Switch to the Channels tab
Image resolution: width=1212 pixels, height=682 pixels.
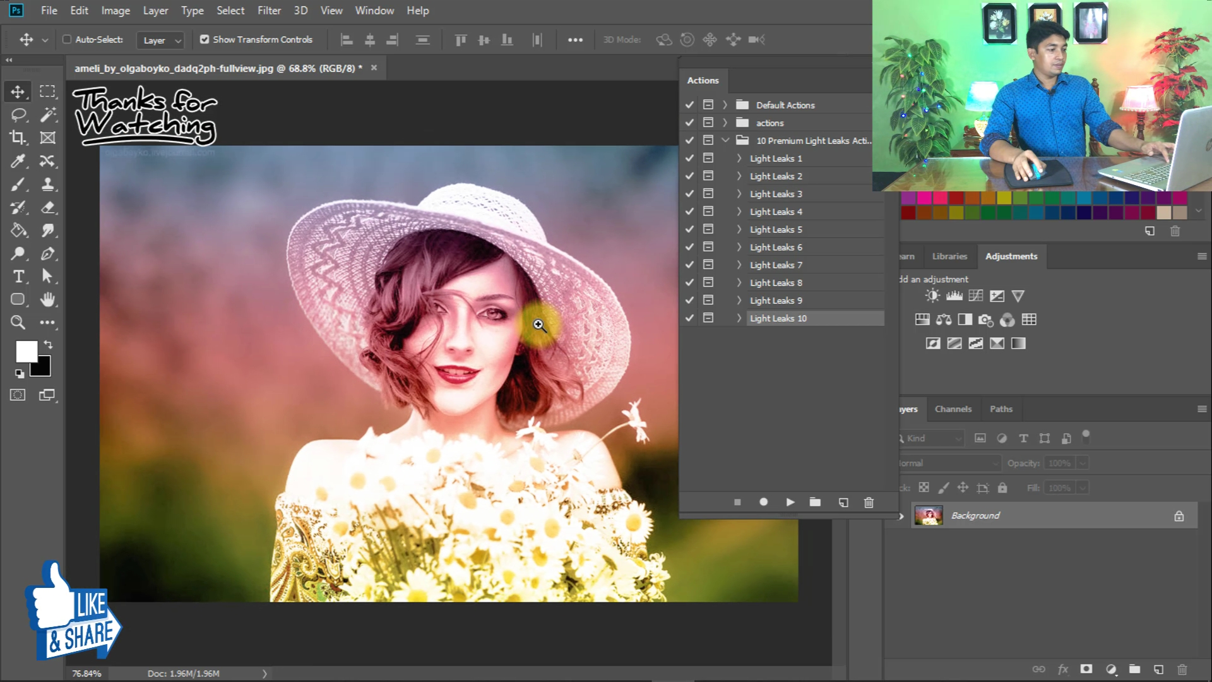(953, 409)
